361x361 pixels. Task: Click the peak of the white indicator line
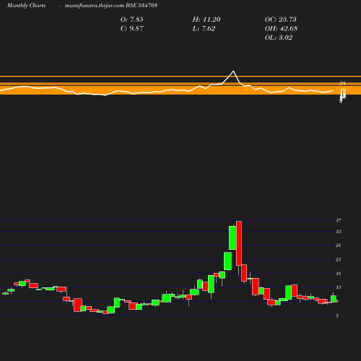tap(233, 71)
